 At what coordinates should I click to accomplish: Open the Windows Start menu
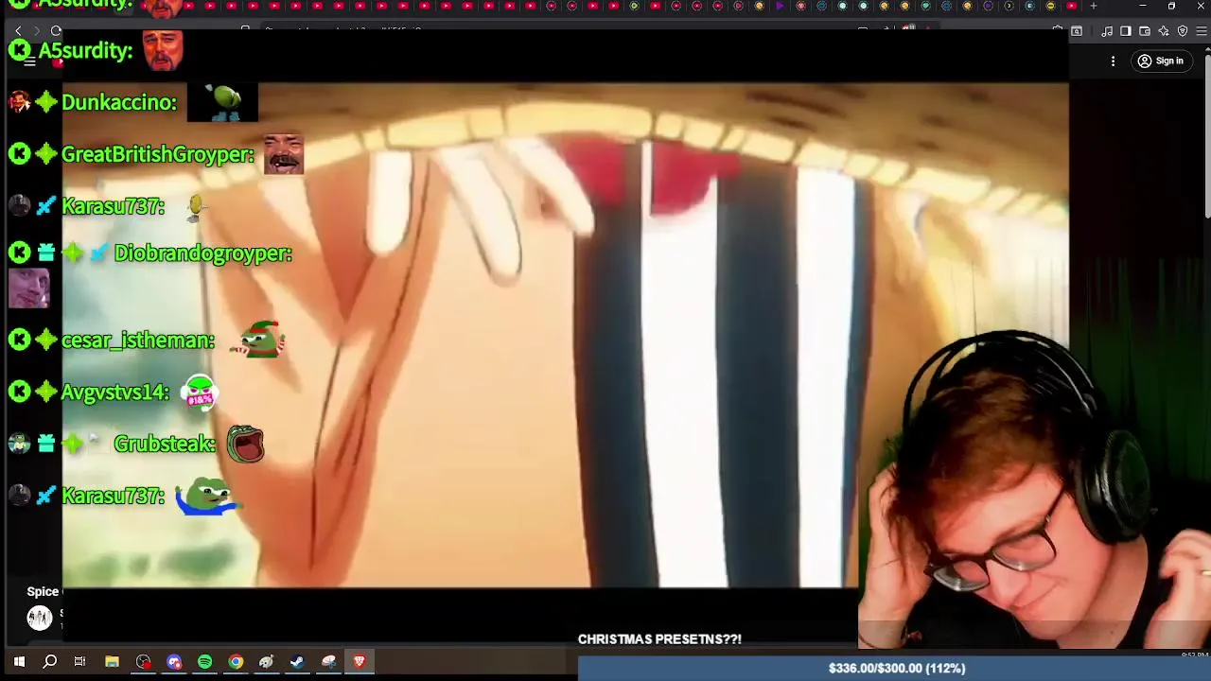pos(19,662)
